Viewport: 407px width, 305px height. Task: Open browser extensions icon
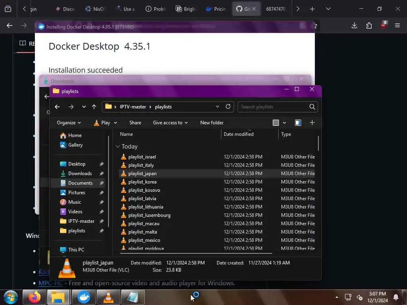(369, 25)
